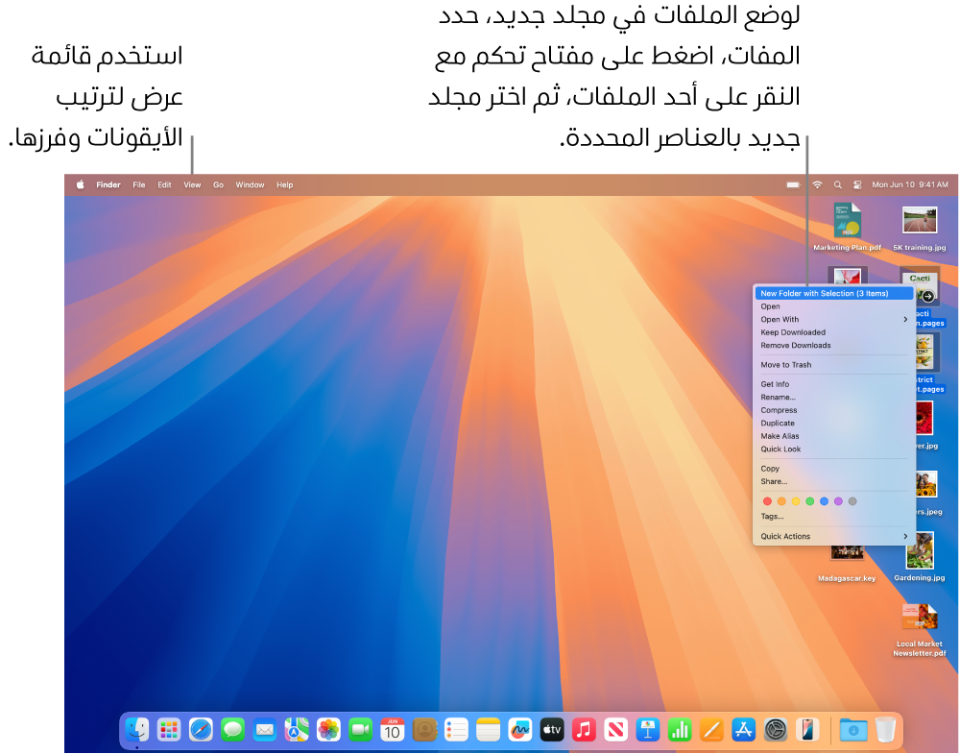Screen dimensions: 960x754
Task: Choose Get Info from context menu
Action: tap(834, 384)
